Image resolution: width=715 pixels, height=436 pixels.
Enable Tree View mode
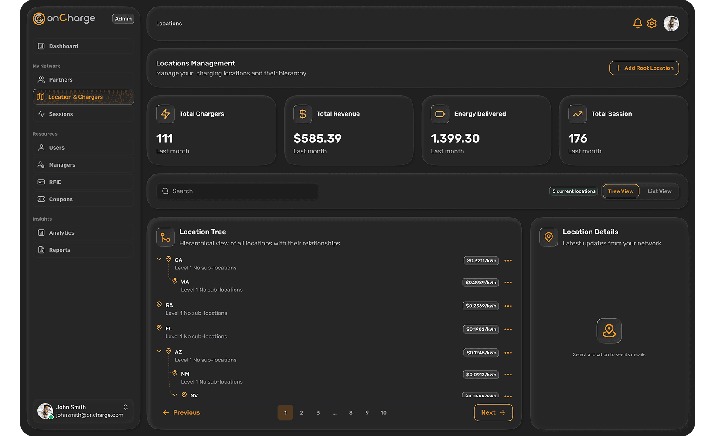coord(620,191)
